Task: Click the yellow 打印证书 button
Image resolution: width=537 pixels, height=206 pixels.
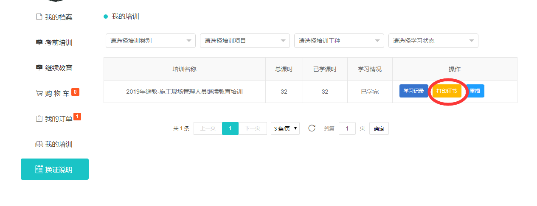Action: [447, 91]
